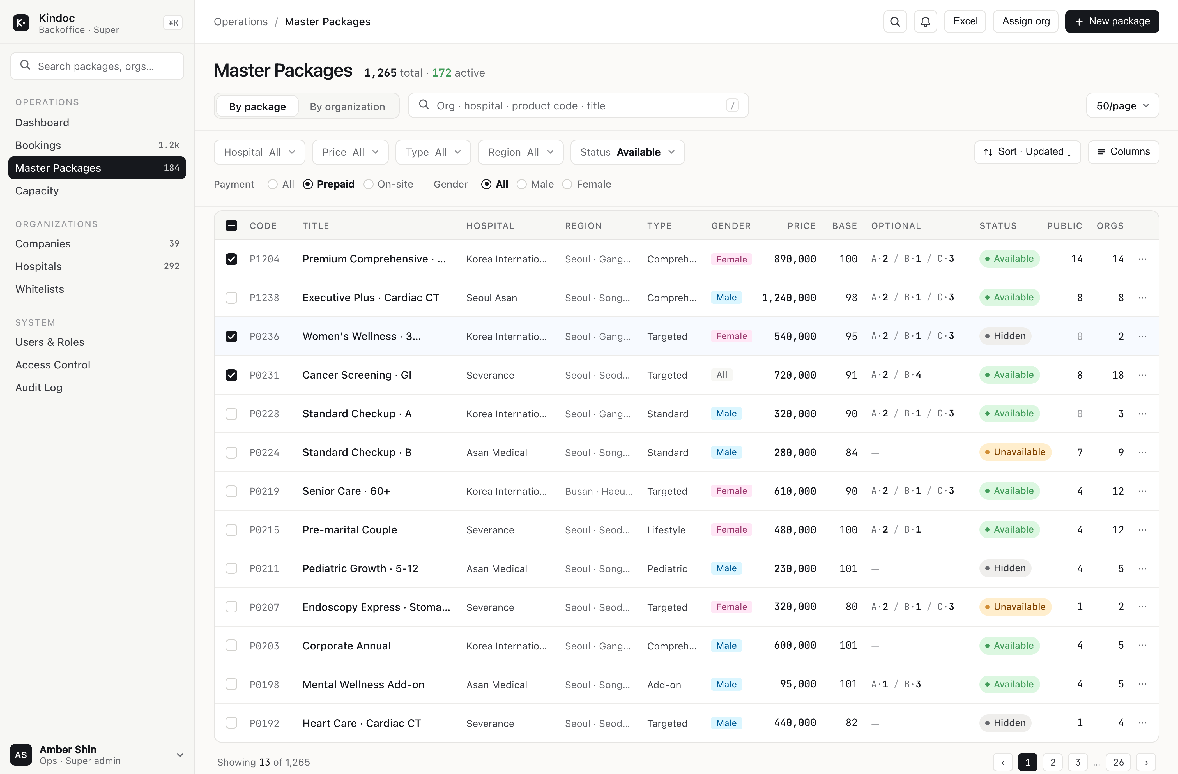
Task: Open the command palette shortcut badge
Action: (x=173, y=23)
